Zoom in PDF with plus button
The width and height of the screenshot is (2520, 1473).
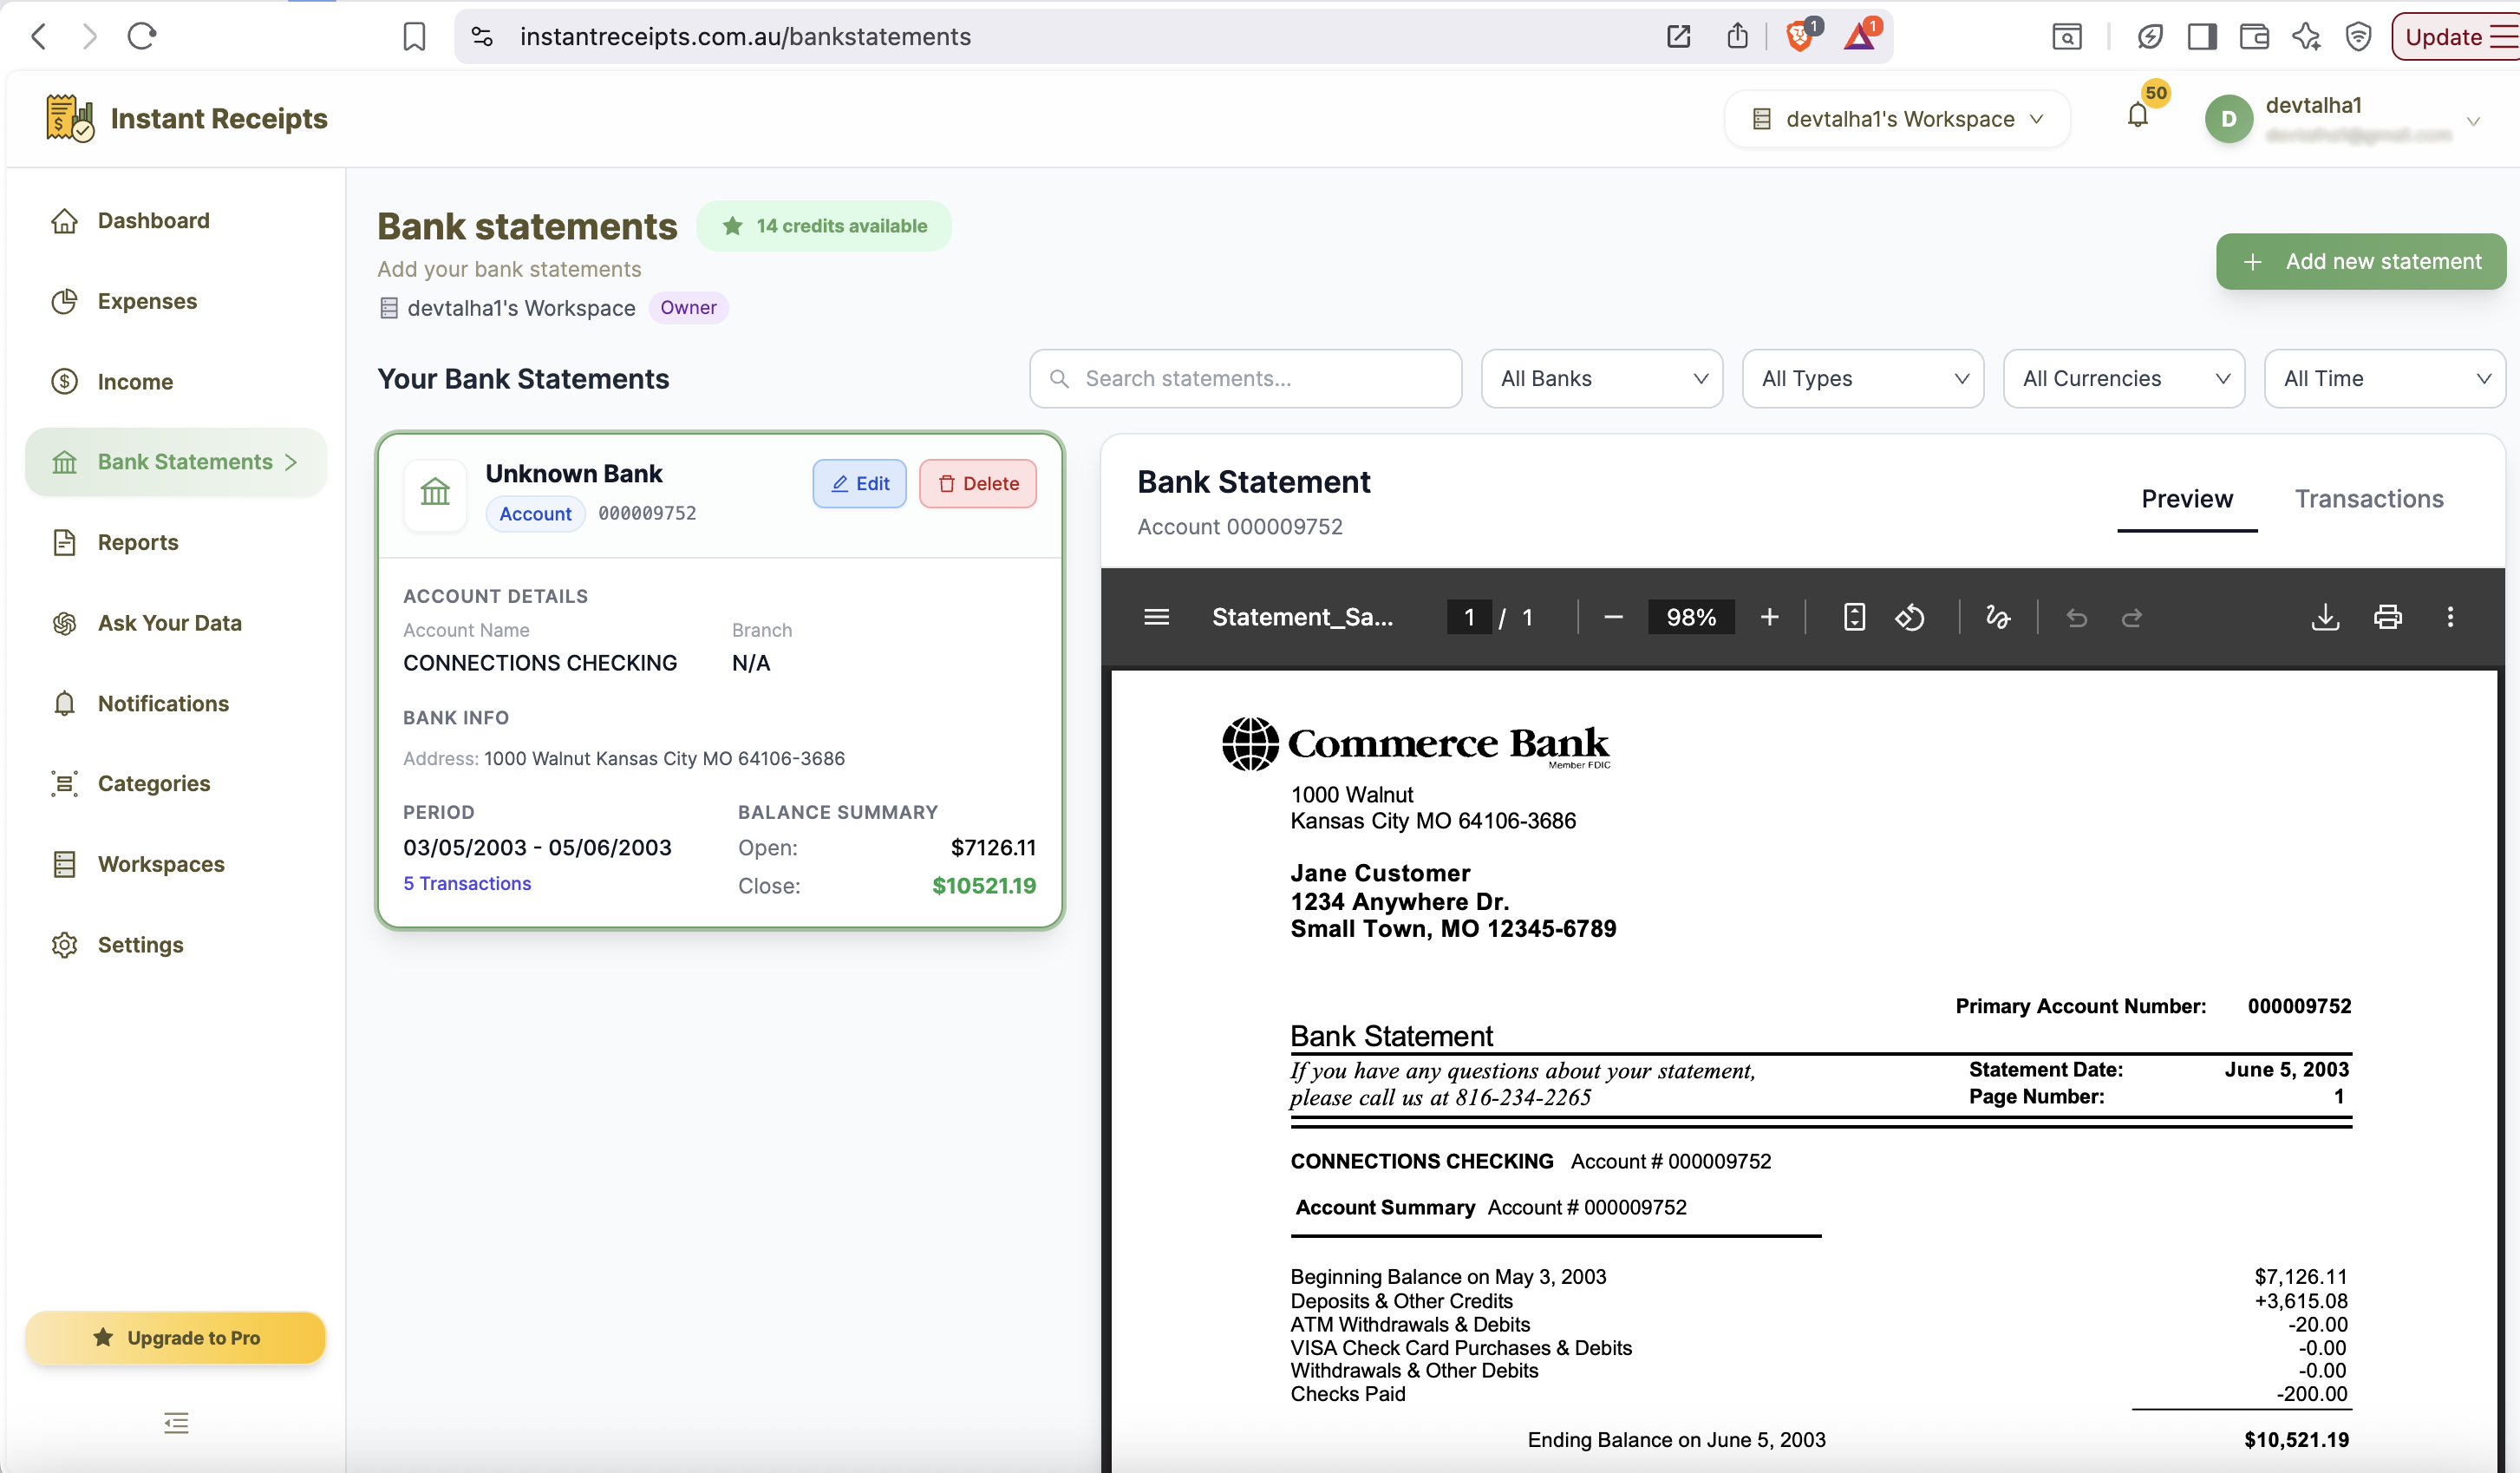[1770, 618]
